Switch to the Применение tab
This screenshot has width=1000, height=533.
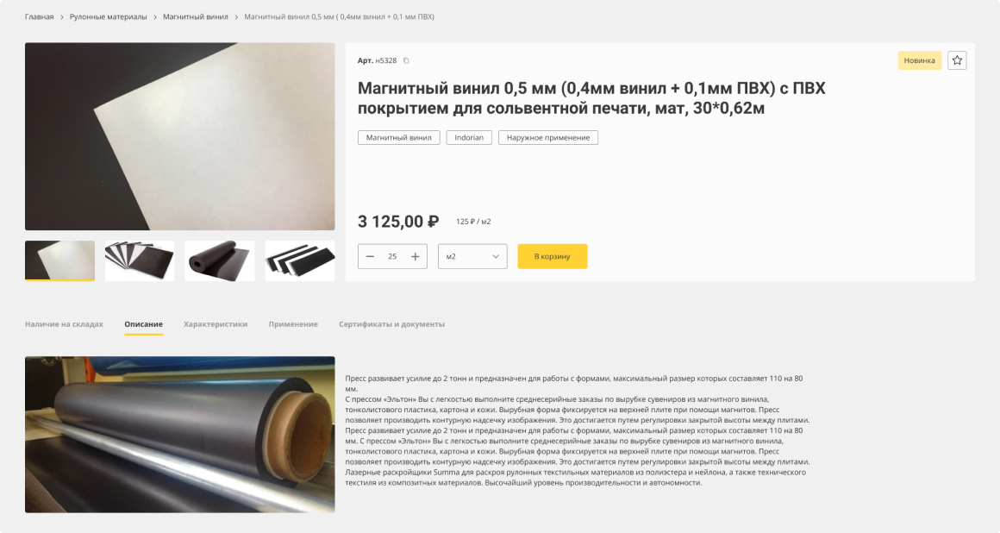pos(293,324)
